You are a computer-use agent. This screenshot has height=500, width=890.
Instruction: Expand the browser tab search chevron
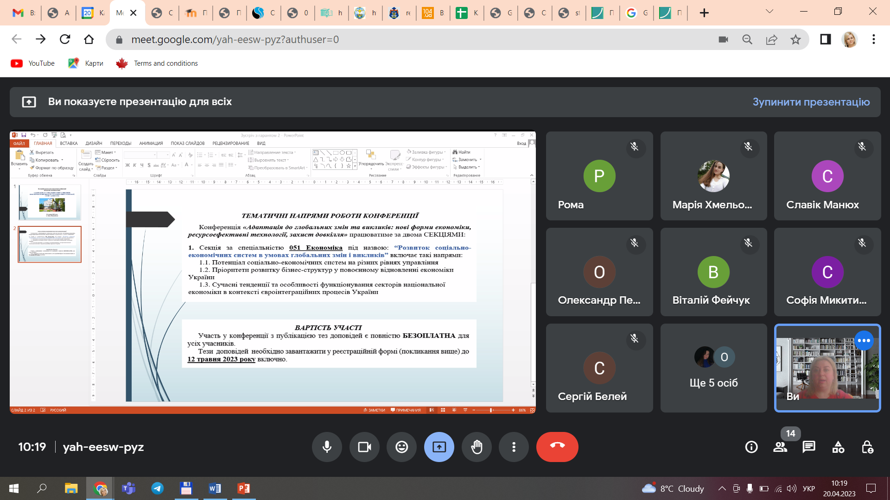(x=769, y=12)
